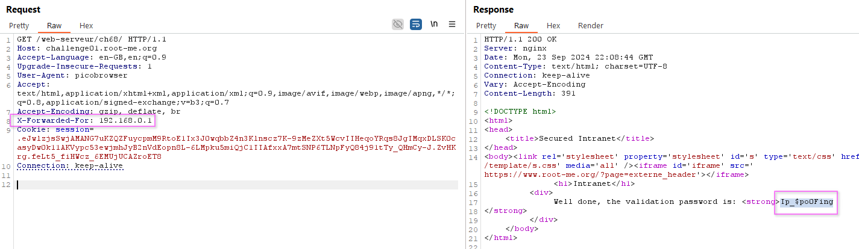Click the Upgrade-Insecure-Requests header
This screenshot has height=249, width=859.
pos(84,67)
